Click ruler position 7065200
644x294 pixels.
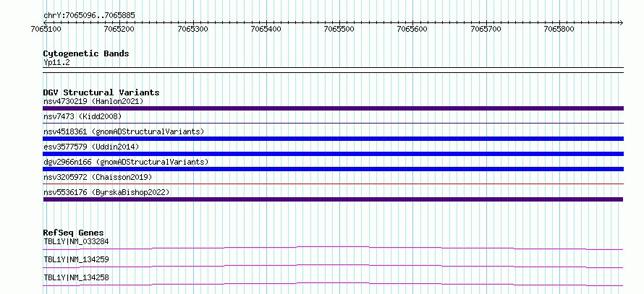[x=119, y=29]
